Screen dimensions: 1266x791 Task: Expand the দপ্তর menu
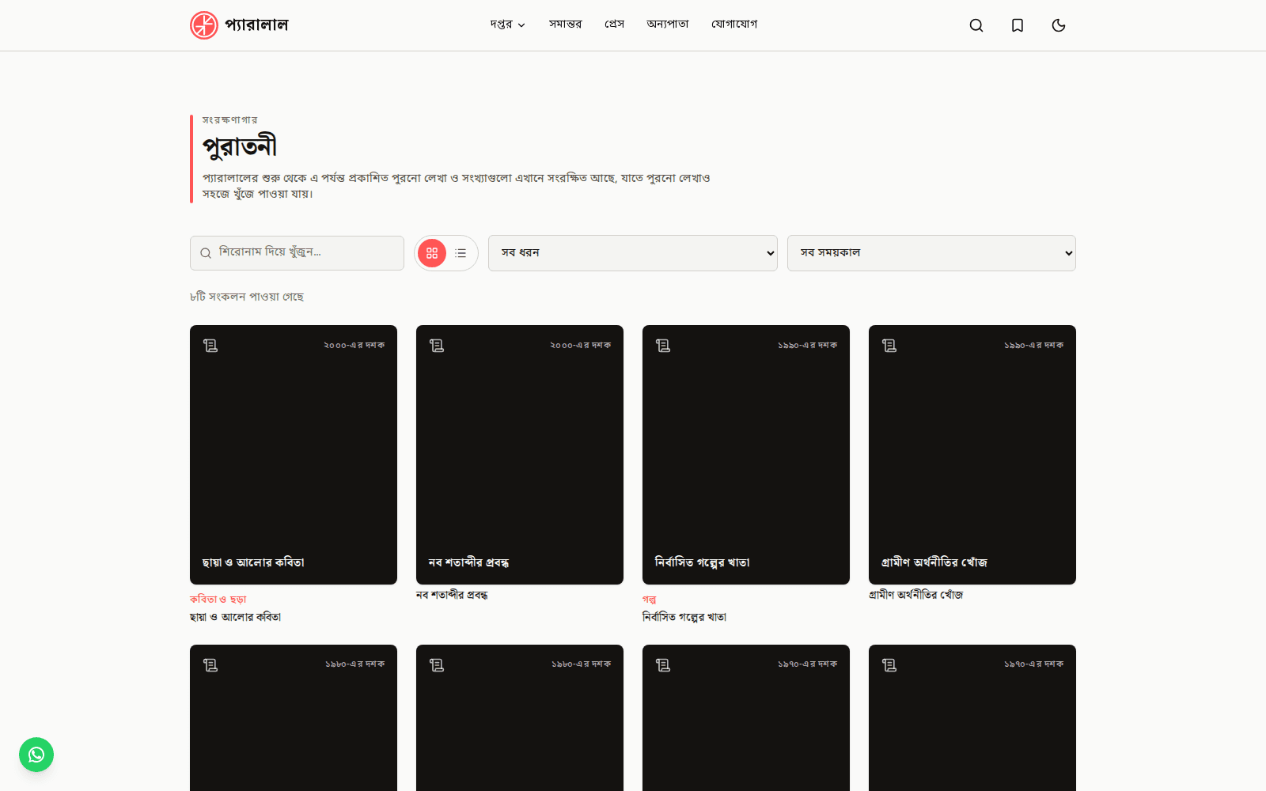pyautogui.click(x=507, y=25)
